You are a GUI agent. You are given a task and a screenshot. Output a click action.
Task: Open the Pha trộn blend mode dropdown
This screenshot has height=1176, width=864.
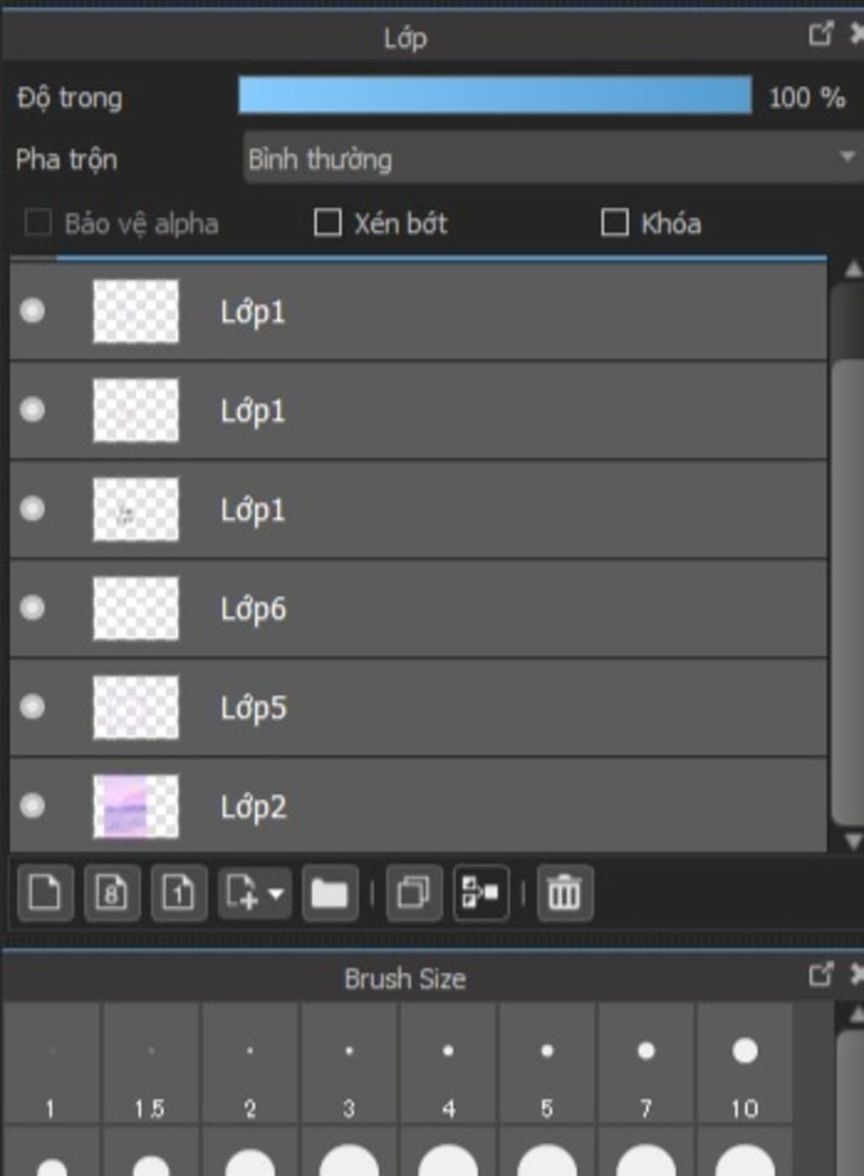553,158
